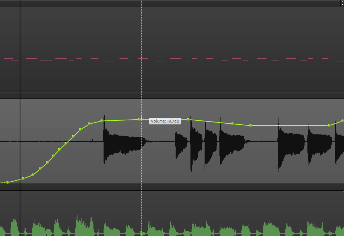This screenshot has width=344, height=236.
Task: Select the envelope point right of the Volume tooltip
Action: (x=188, y=119)
